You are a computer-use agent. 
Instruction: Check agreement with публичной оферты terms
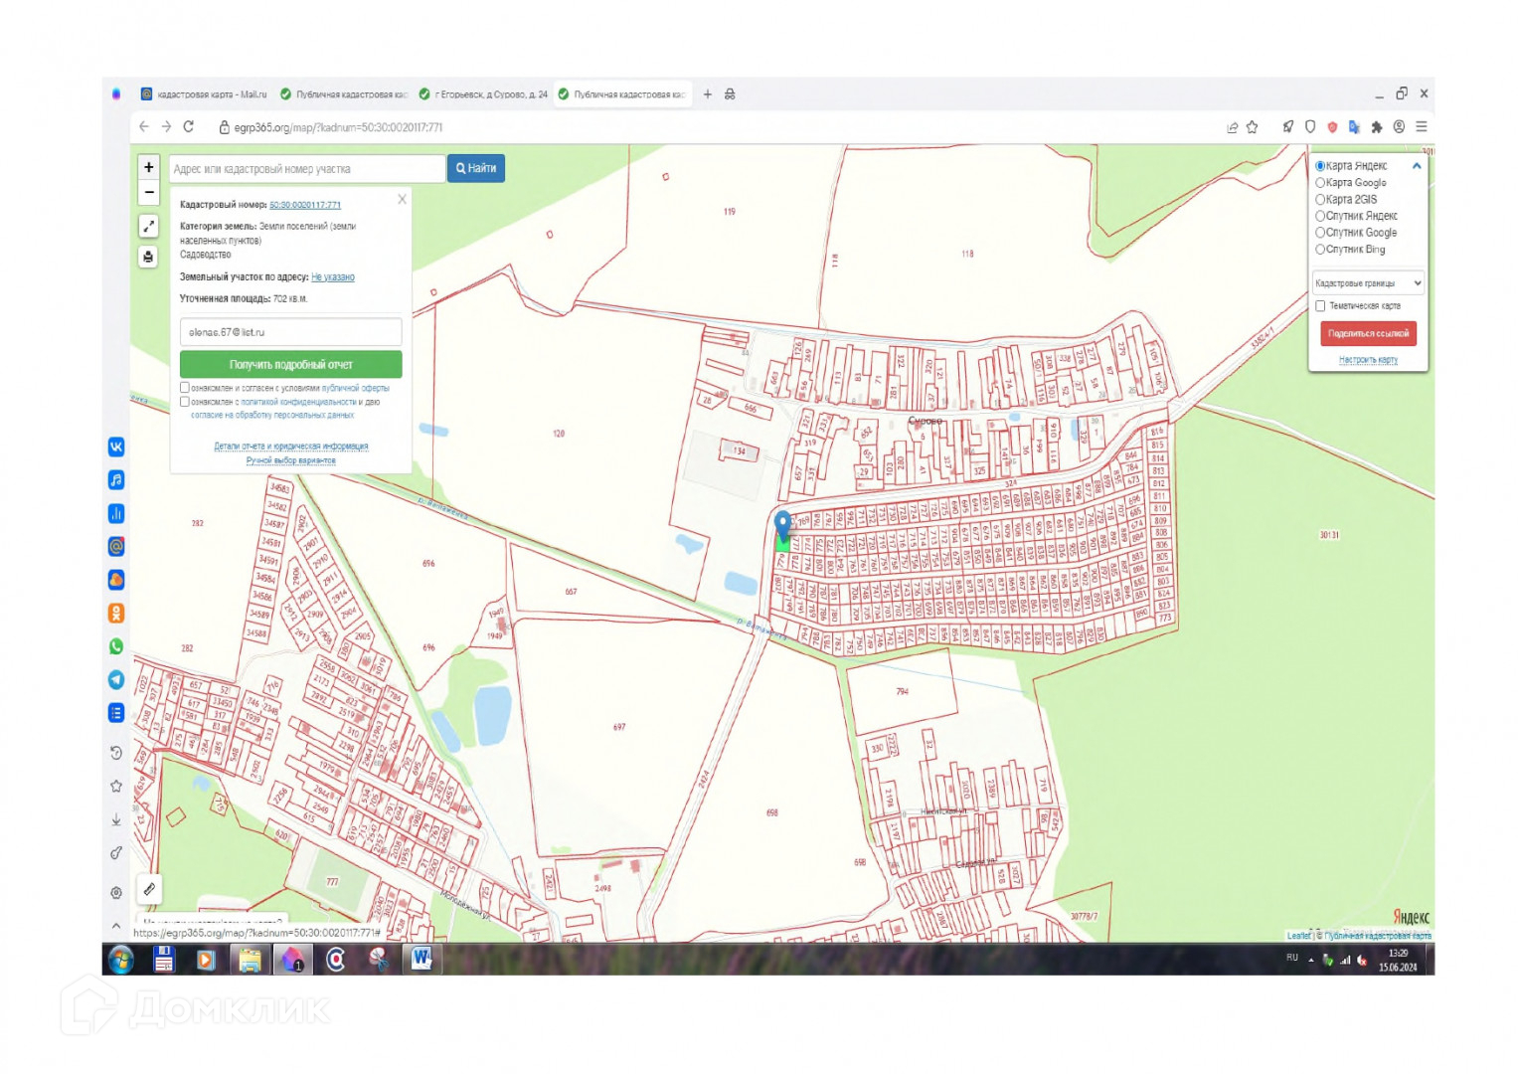click(x=185, y=388)
